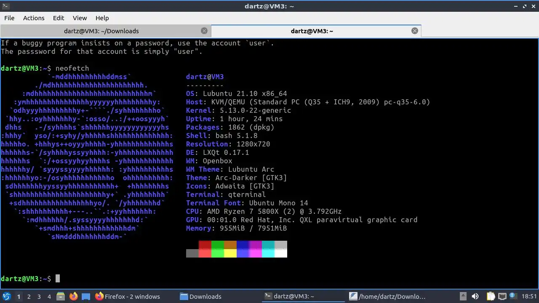Screen dimensions: 539x303
Task: Close the active dartz@VM3: ~ tab
Action: [415, 31]
